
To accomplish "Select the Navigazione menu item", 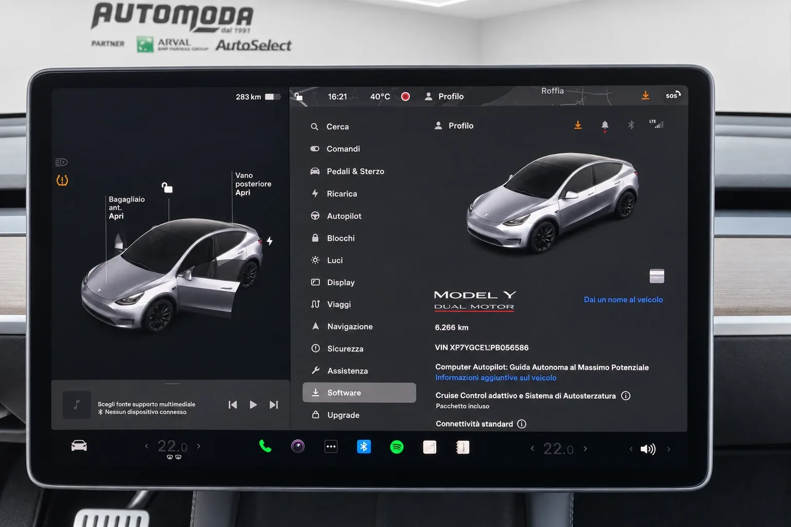I will pyautogui.click(x=342, y=326).
